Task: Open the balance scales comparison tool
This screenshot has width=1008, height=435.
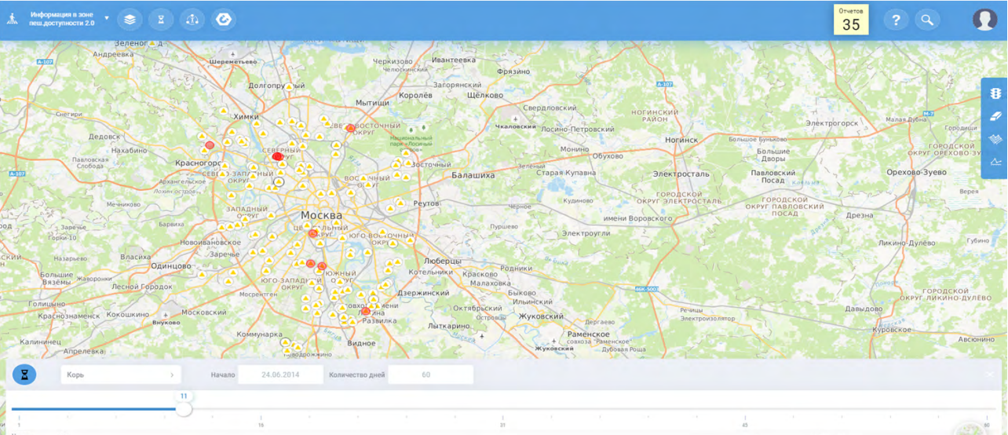Action: point(192,20)
